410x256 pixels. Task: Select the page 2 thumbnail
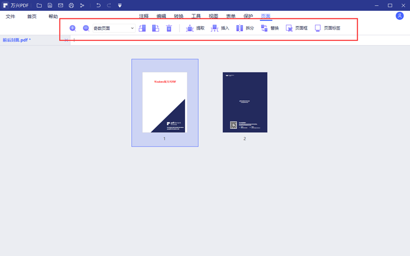click(x=245, y=102)
